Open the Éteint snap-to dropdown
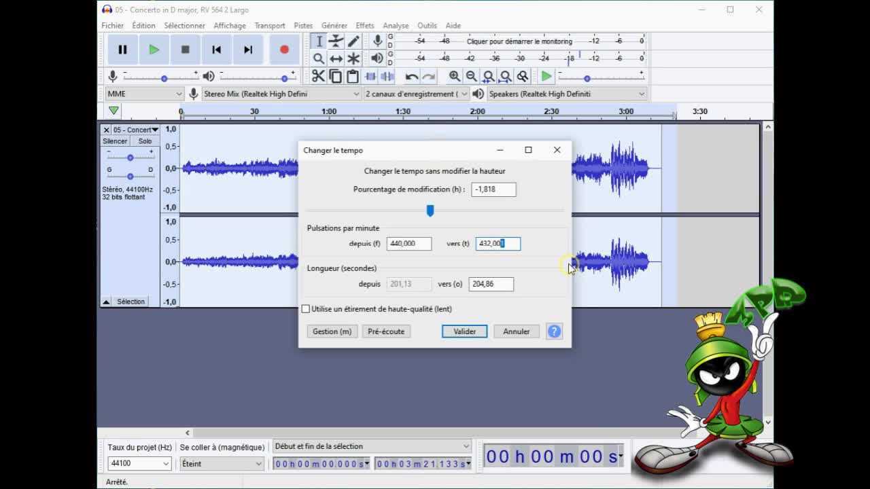 coord(222,463)
